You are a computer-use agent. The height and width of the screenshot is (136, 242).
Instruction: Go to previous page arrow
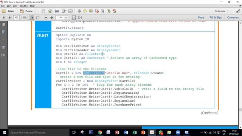(x=4, y=17)
